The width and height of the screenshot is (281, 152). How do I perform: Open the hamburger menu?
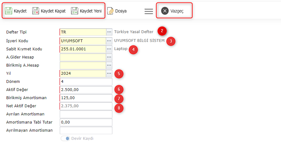(x=149, y=11)
